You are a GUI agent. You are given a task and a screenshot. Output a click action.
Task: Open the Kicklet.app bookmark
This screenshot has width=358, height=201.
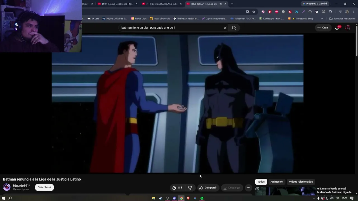(x=272, y=19)
